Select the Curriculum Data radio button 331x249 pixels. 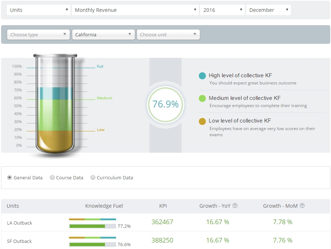93,177
